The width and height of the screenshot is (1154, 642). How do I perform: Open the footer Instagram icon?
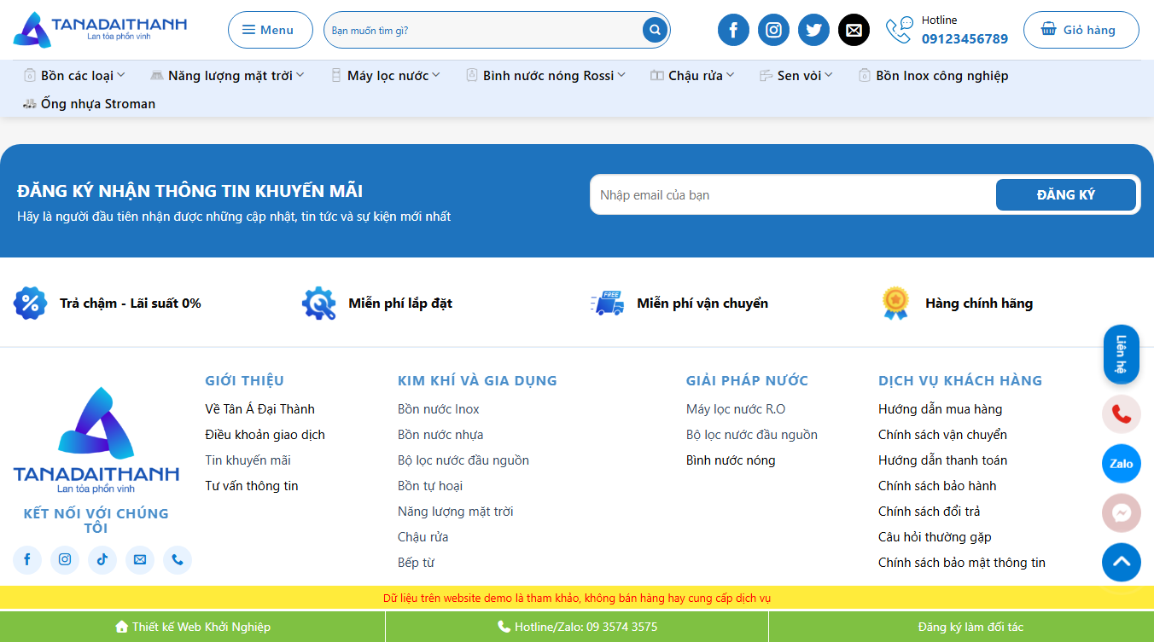(65, 559)
